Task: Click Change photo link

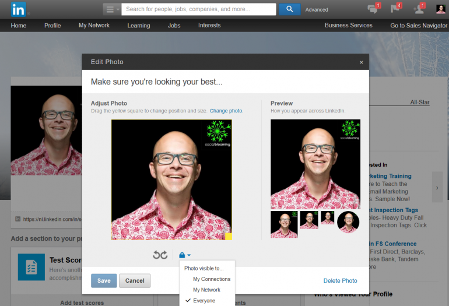Action: click(x=226, y=111)
